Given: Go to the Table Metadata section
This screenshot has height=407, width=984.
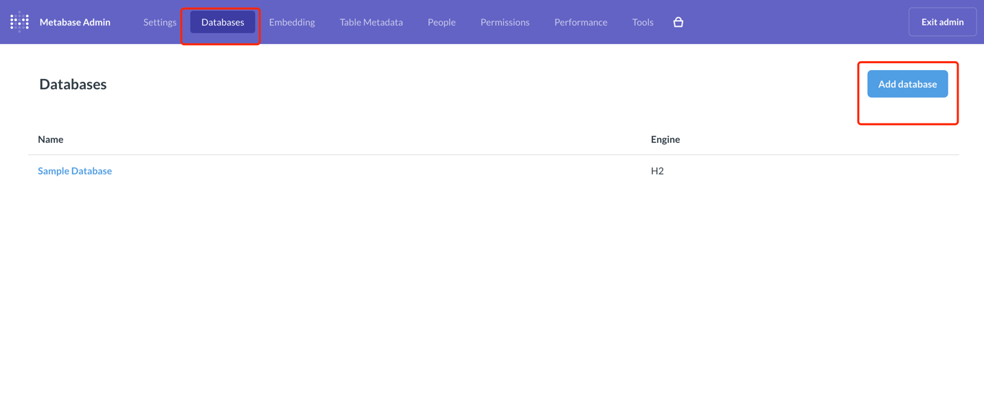Looking at the screenshot, I should click(x=370, y=21).
